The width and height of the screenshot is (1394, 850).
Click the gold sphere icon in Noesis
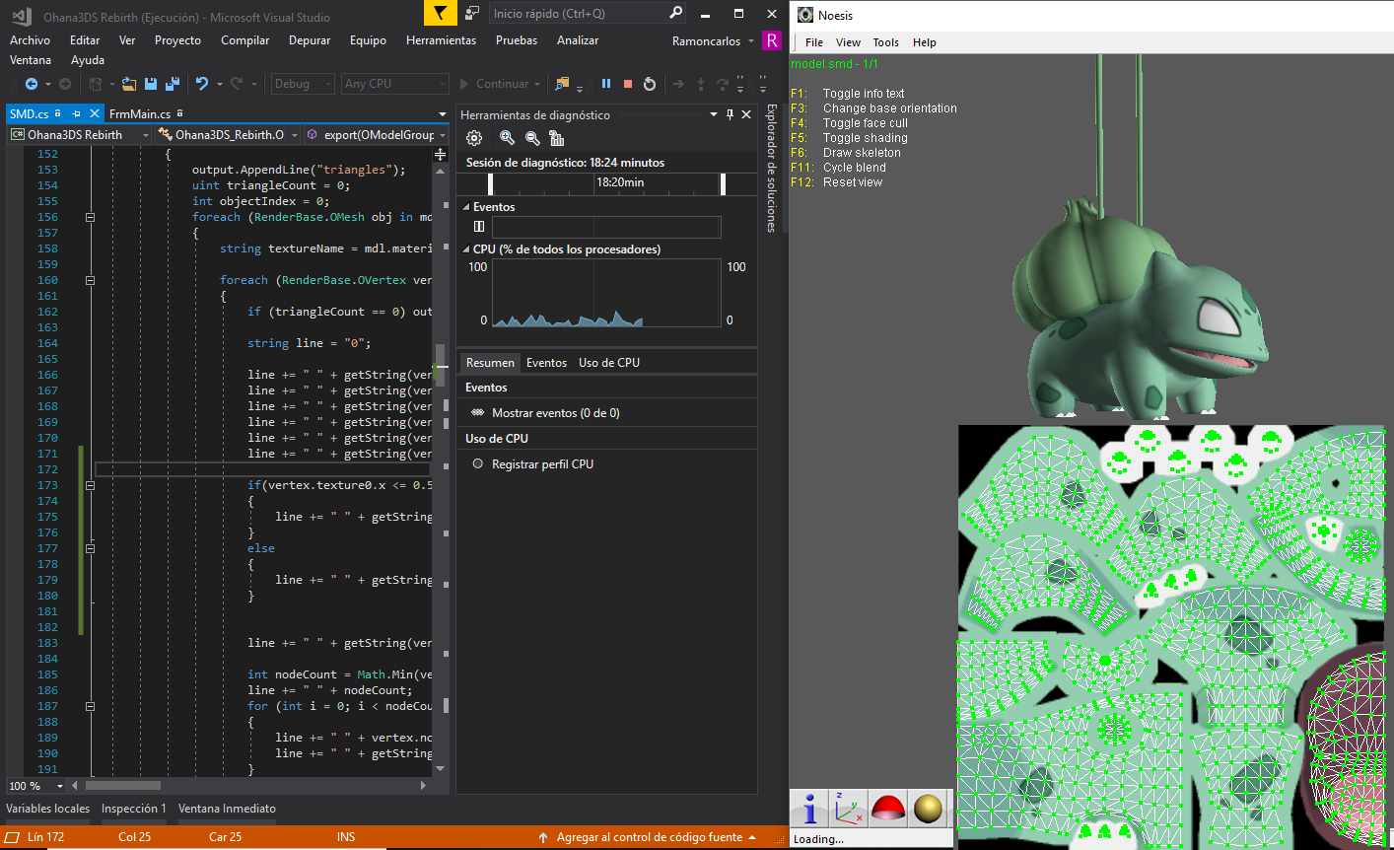pos(928,809)
